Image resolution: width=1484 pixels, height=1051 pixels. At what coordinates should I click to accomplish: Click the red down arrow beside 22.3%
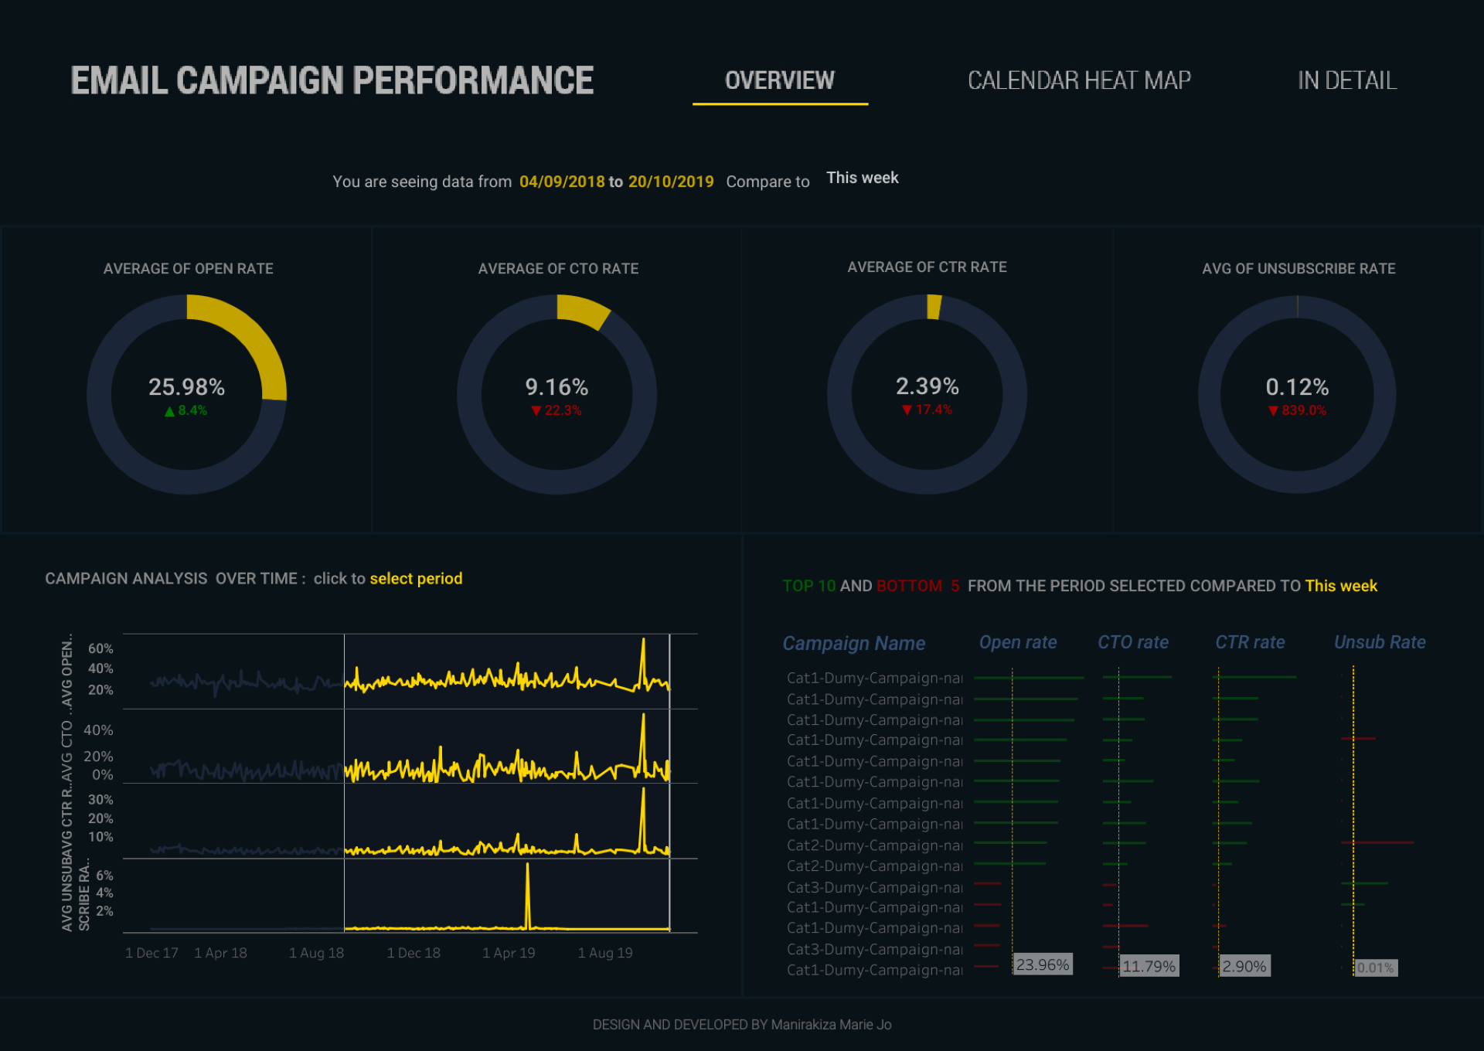click(x=536, y=411)
